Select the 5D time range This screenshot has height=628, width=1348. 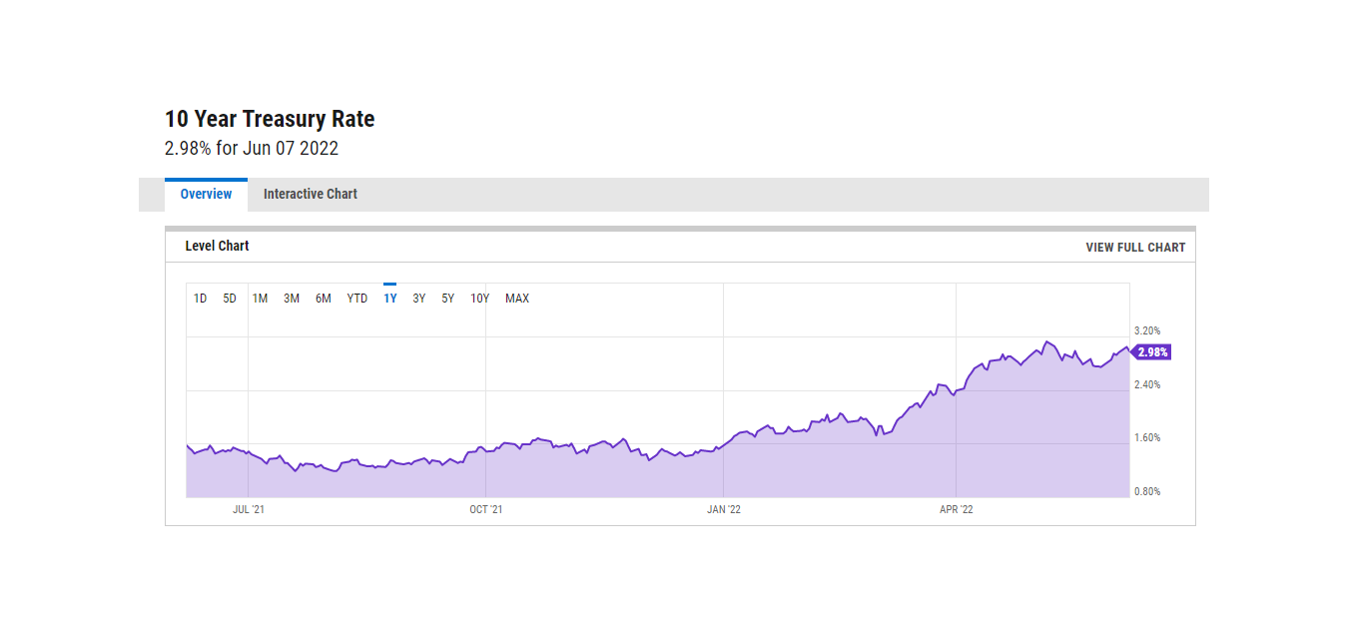tap(230, 299)
